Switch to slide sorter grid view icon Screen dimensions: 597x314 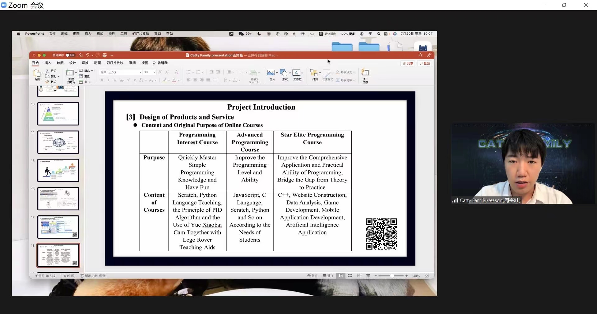coord(350,276)
